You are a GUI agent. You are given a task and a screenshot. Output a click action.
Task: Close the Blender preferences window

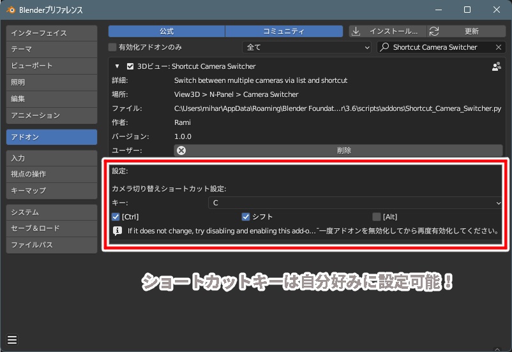tap(496, 10)
